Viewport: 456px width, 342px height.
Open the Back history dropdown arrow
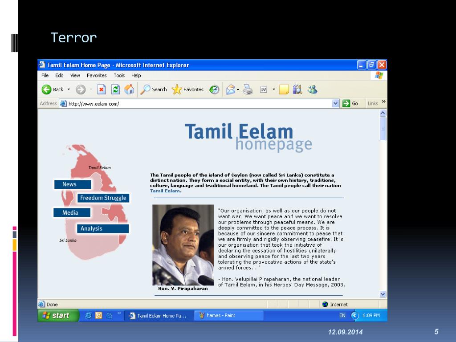(x=69, y=90)
